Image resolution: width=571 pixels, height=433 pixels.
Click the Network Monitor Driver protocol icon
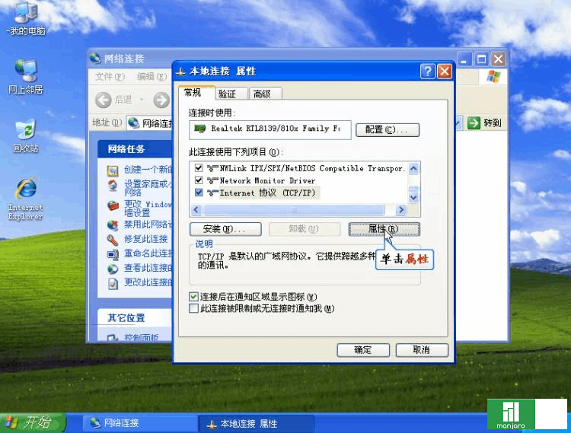212,180
